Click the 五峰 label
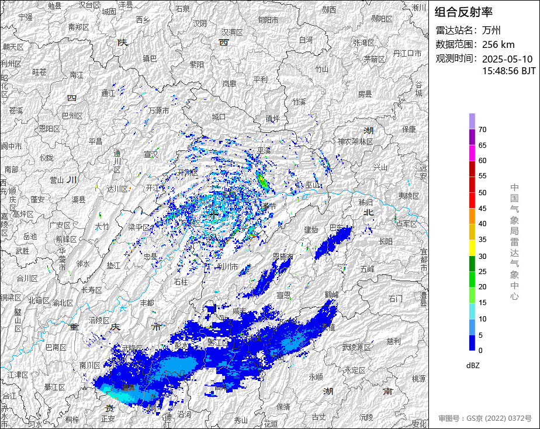 pyautogui.click(x=367, y=269)
